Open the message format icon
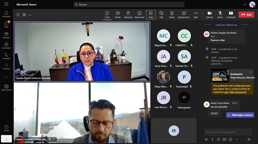 tap(206, 139)
